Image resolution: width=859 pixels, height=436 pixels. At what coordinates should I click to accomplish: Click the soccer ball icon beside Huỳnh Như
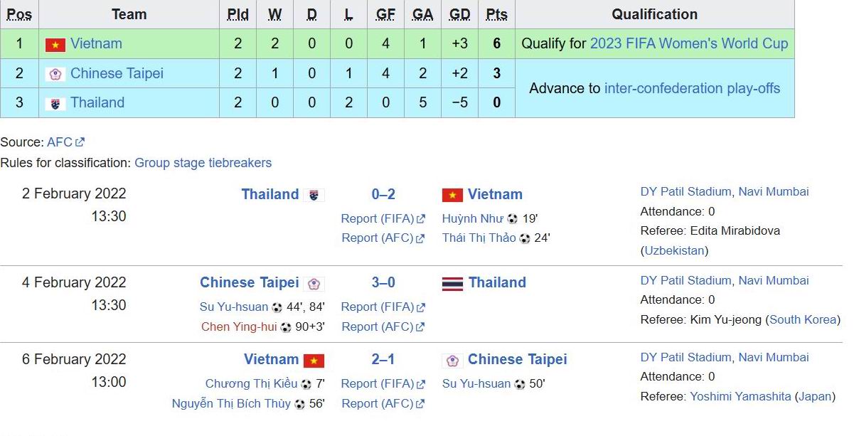click(x=512, y=219)
